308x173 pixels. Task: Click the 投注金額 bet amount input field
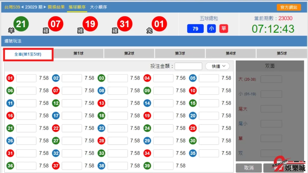[188, 66]
